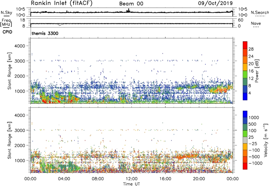The width and height of the screenshot is (269, 186).
Task: Click the 'Velocity [m s-1]' color bar label
Action: 266,140
